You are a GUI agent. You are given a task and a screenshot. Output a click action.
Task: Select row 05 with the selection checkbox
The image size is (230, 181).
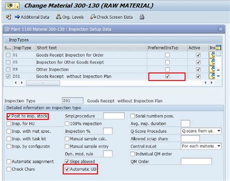(8, 62)
